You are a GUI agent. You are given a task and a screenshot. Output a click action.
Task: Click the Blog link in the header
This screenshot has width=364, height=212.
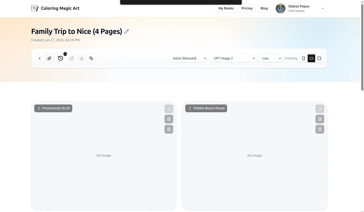tap(264, 8)
